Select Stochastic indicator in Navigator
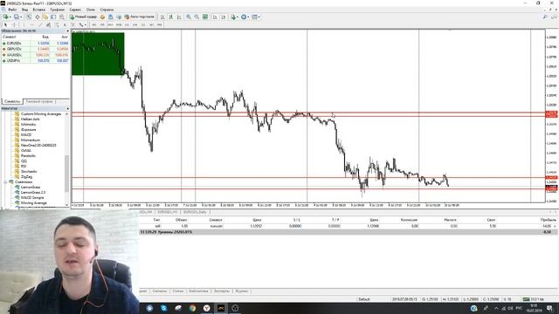This screenshot has width=559, height=314. pyautogui.click(x=29, y=171)
